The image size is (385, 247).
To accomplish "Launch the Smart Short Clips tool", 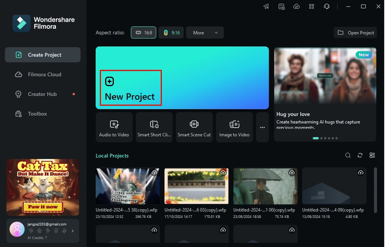I will click(154, 127).
